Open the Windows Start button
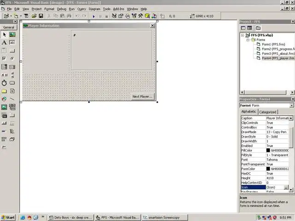Image resolution: width=295 pixels, height=221 pixels. [8, 217]
